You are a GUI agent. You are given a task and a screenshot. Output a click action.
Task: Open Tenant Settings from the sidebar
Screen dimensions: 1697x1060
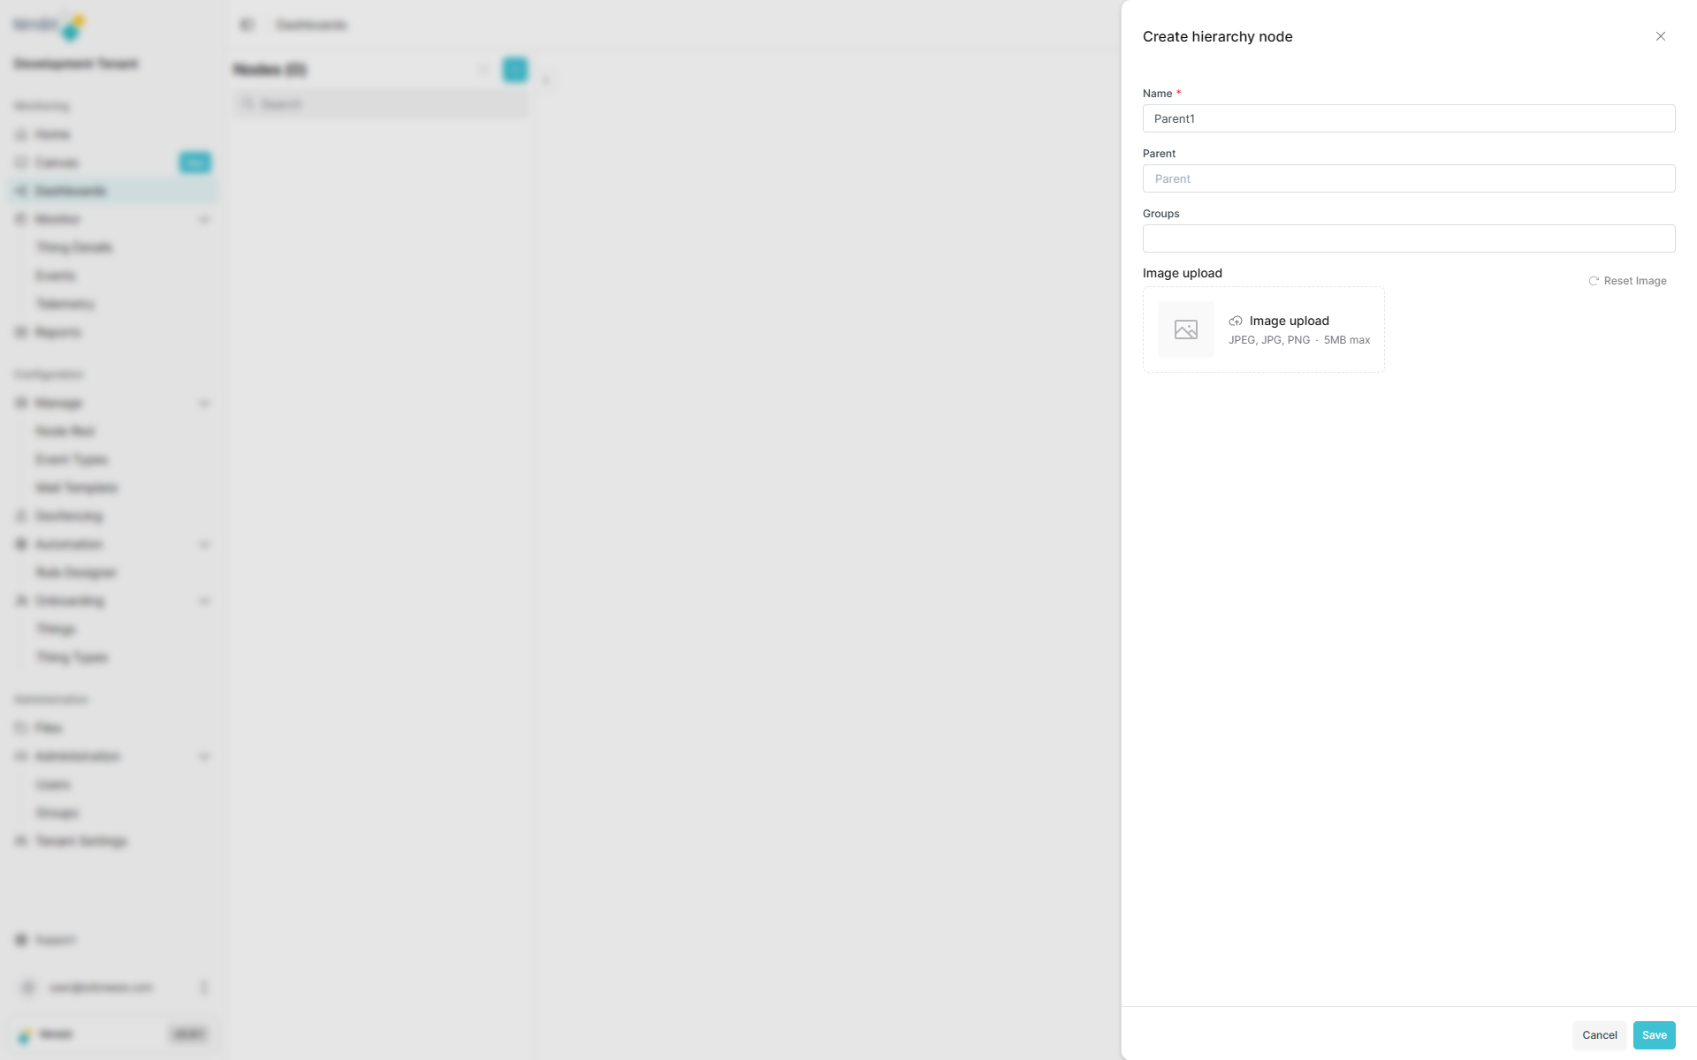(x=80, y=841)
